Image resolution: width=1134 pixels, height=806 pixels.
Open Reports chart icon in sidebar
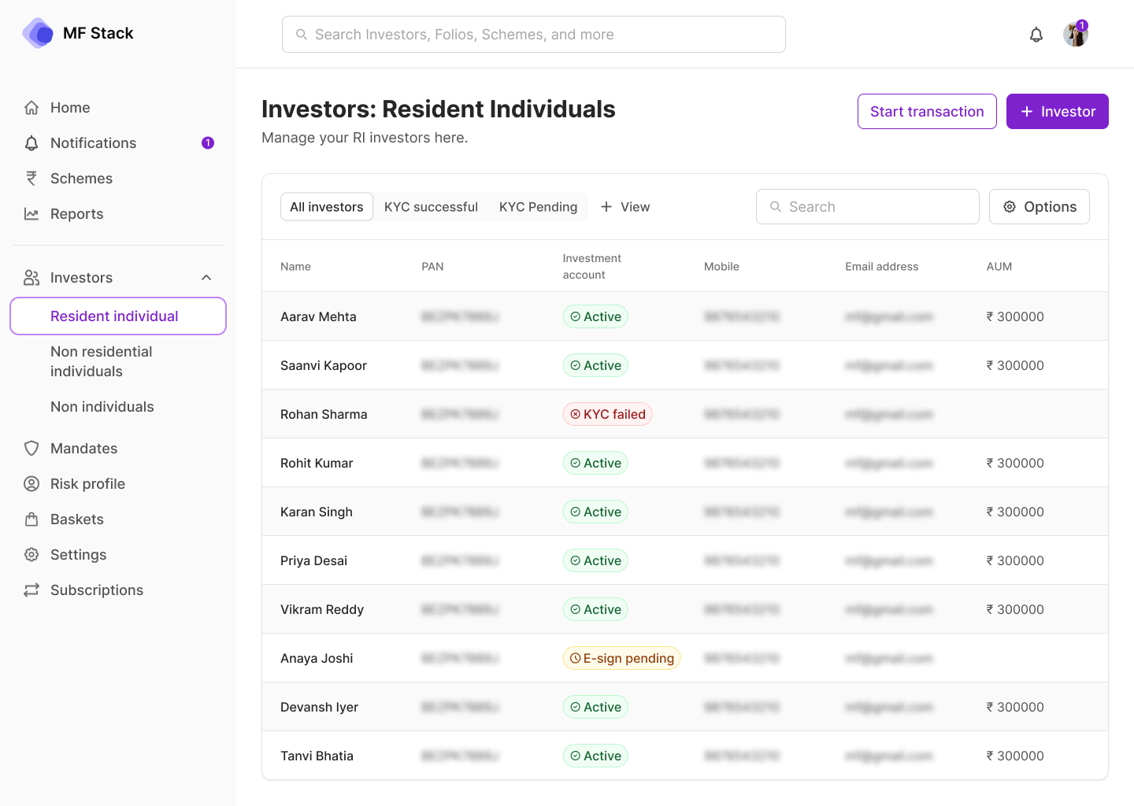[31, 214]
